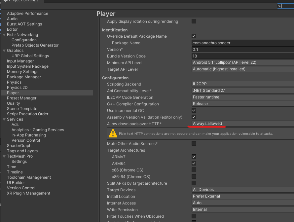Open Memory Settings
Image resolution: width=294 pixels, height=222 pixels.
click(22, 72)
